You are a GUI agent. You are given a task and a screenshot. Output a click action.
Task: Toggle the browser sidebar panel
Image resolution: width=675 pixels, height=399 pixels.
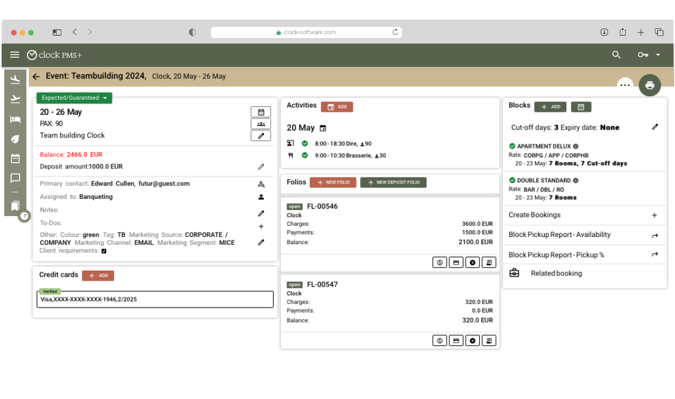coord(57,33)
